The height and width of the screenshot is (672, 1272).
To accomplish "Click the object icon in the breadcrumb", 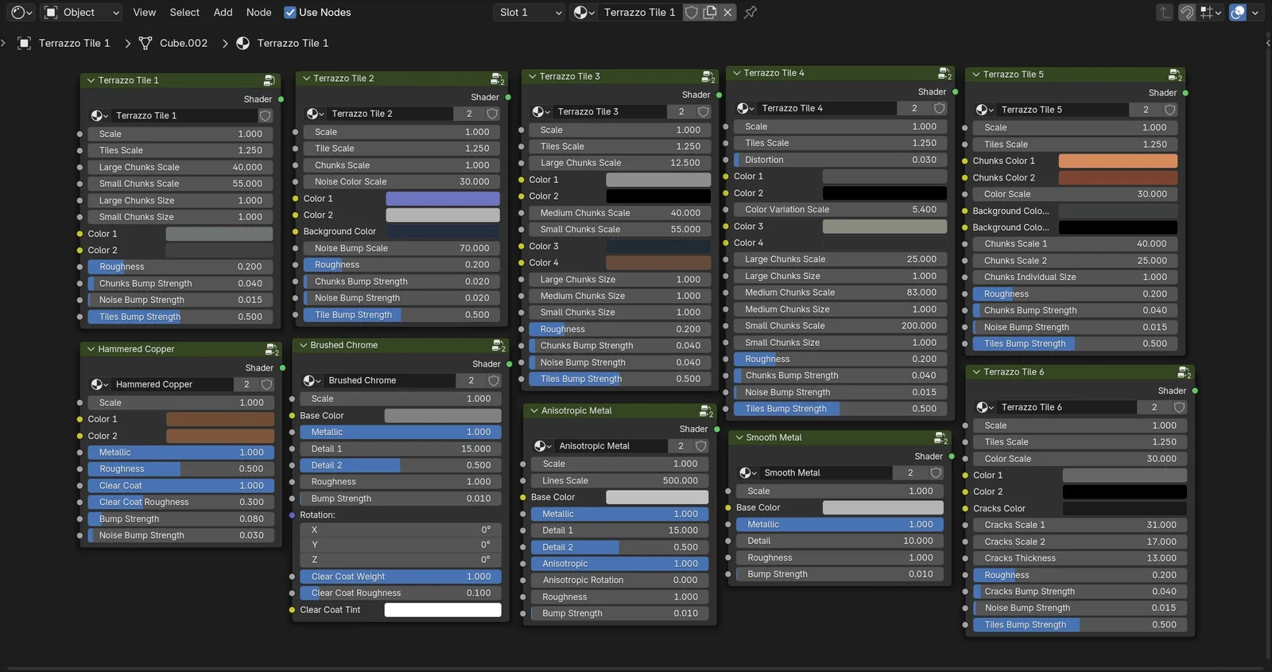I will pos(25,43).
